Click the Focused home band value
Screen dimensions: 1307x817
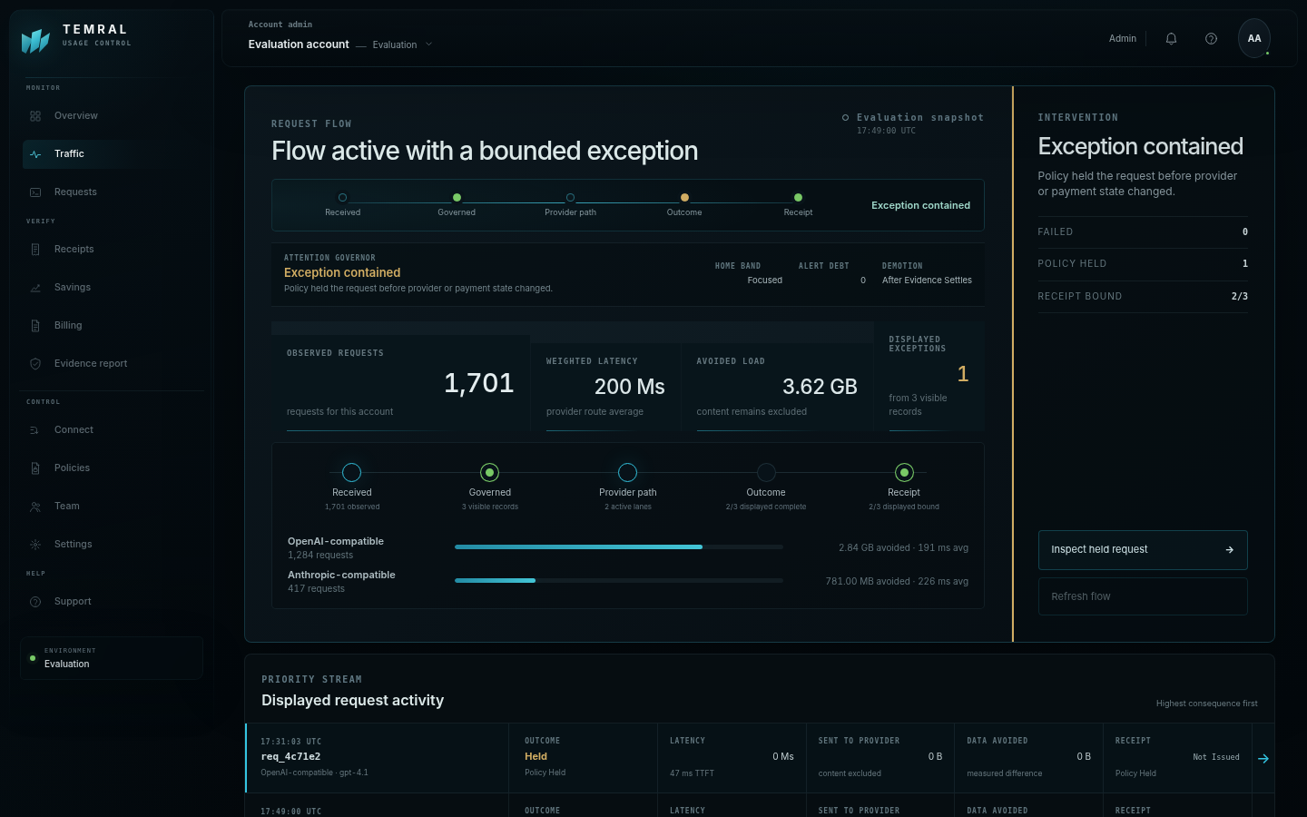(x=765, y=281)
